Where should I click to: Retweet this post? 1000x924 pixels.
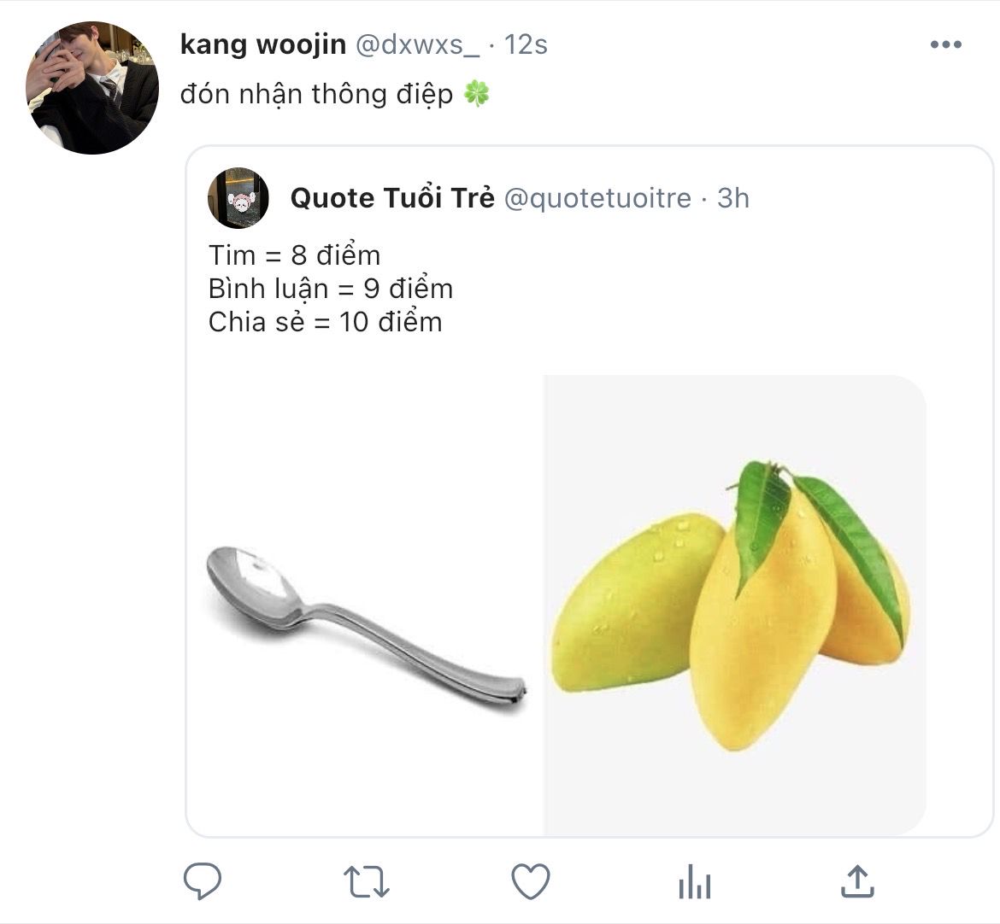(x=366, y=881)
